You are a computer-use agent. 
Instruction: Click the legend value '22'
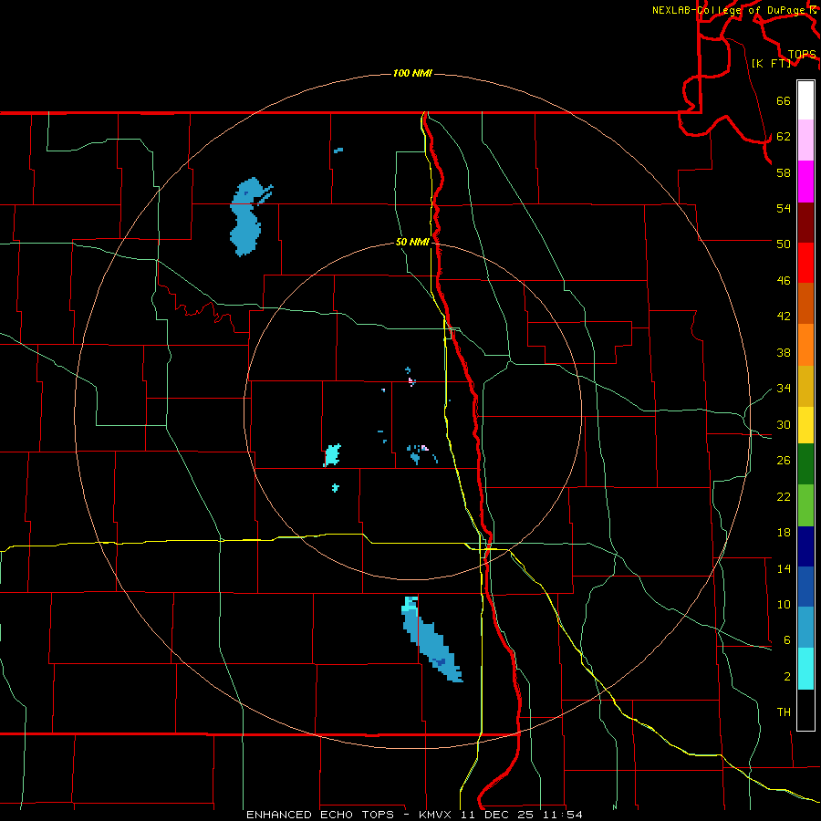pos(784,496)
